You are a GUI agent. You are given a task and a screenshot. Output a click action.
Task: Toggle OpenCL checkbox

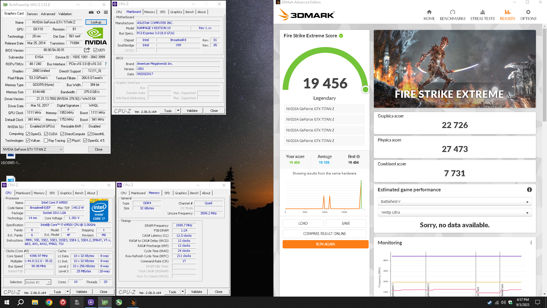click(28, 134)
